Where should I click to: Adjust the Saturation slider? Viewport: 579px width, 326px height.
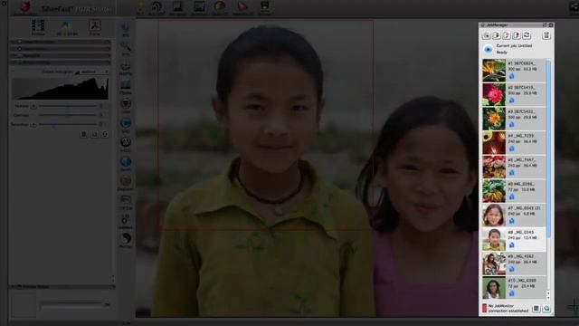68,124
